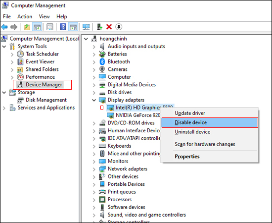Viewport: 272px width, 223px height.
Task: Click the Mice and other pointing devices icon
Action: [x=102, y=154]
